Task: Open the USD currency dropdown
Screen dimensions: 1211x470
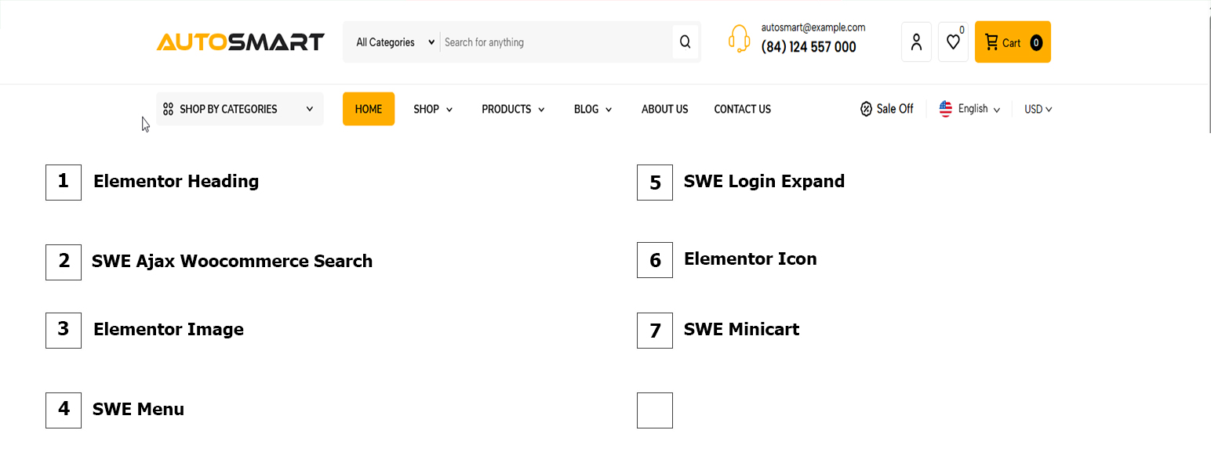Action: tap(1038, 109)
